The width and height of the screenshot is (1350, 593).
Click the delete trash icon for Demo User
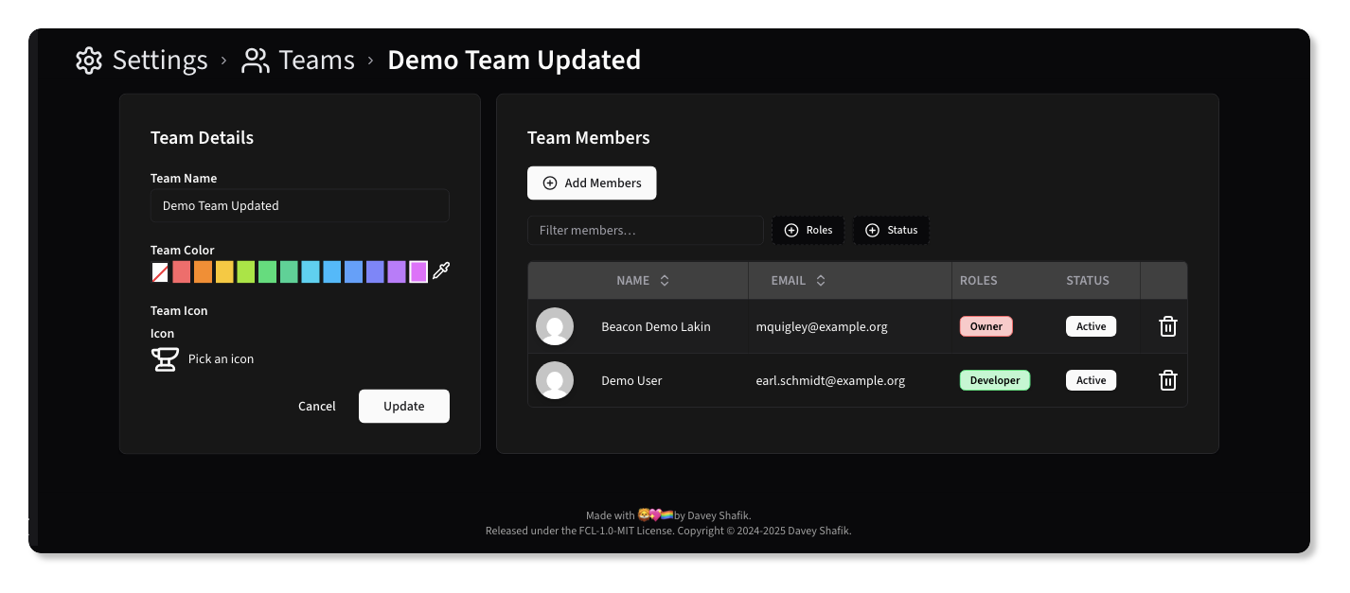(1167, 380)
